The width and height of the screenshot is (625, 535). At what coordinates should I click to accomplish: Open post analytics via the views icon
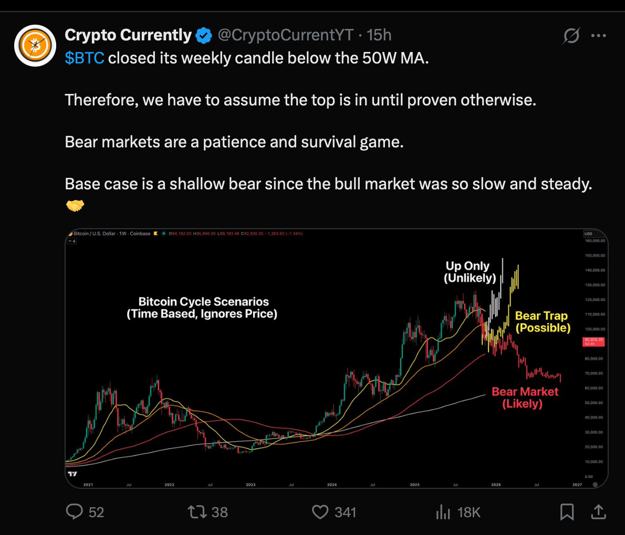[444, 512]
